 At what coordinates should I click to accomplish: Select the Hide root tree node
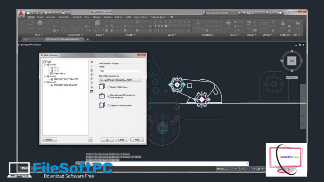click(x=49, y=62)
